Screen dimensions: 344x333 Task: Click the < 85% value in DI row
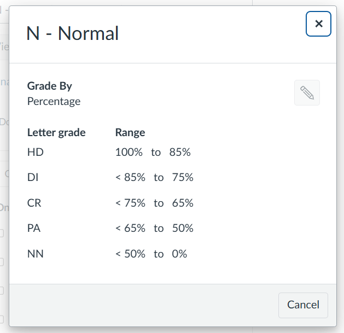(x=130, y=177)
